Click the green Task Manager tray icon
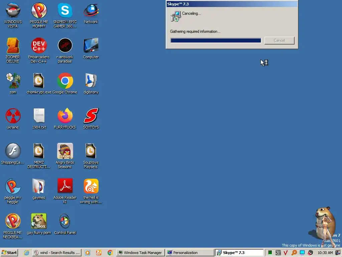Viewport: 342px width, 257px height. pyautogui.click(x=270, y=253)
